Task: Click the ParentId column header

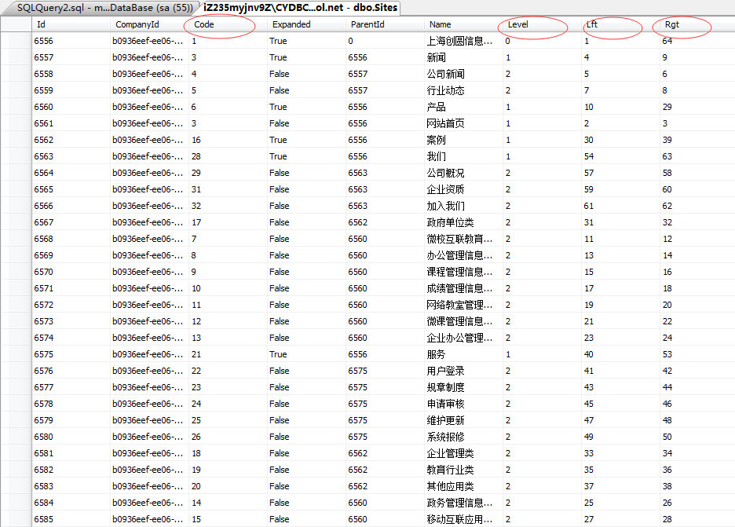Action: (x=385, y=24)
